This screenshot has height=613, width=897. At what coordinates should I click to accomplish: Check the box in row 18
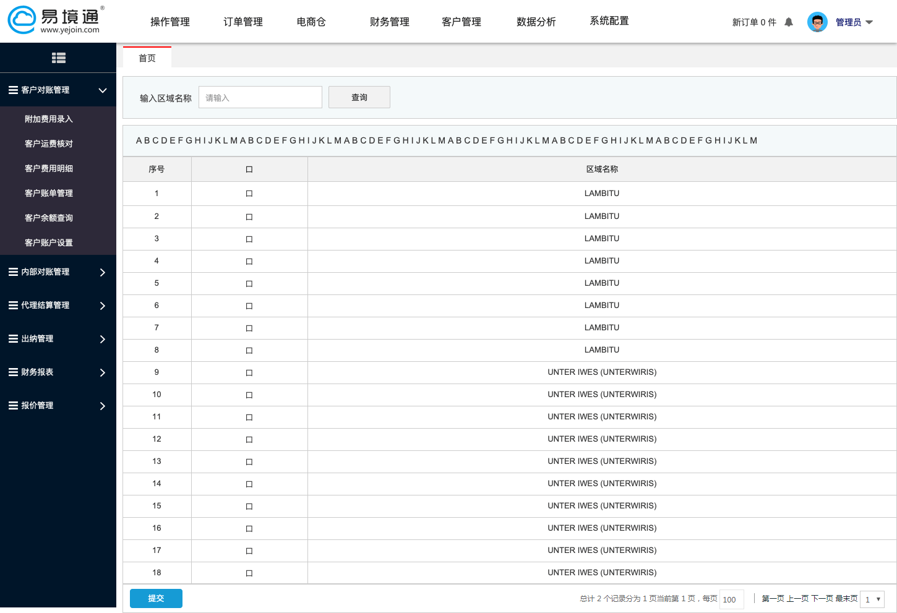pos(249,573)
